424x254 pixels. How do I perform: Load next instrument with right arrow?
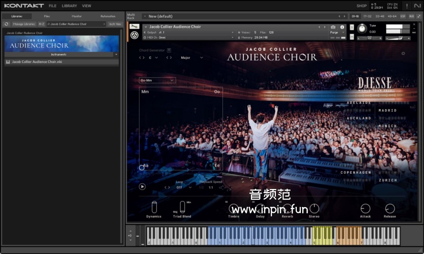pos(325,27)
